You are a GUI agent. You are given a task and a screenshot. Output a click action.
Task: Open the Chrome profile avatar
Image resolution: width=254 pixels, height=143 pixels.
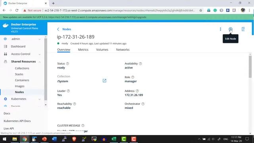pyautogui.click(x=243, y=10)
